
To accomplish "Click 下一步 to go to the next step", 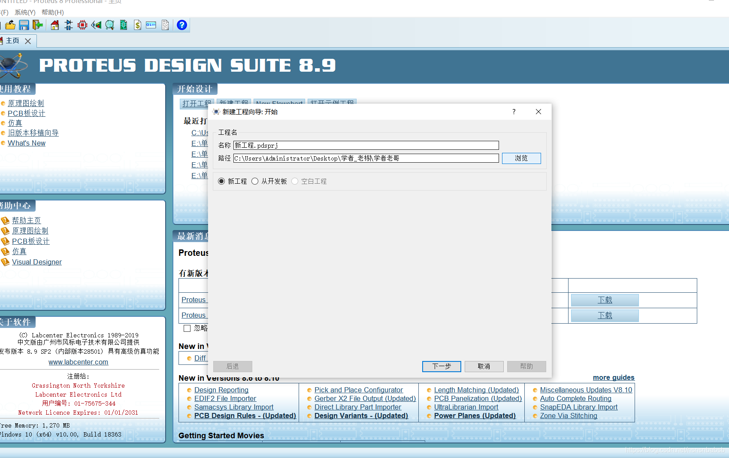I will pos(442,366).
